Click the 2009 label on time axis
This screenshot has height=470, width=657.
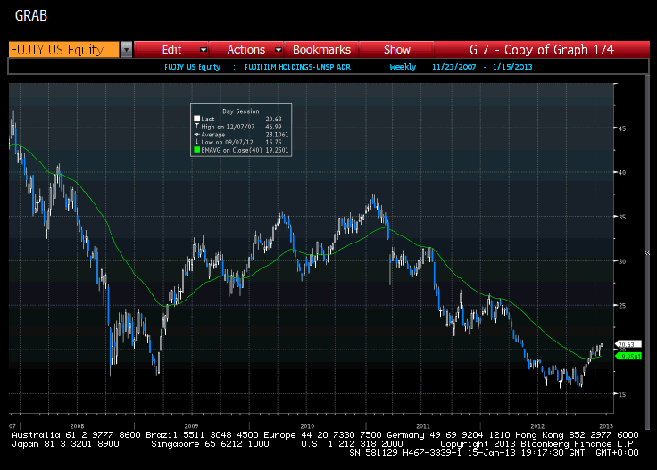tap(192, 426)
